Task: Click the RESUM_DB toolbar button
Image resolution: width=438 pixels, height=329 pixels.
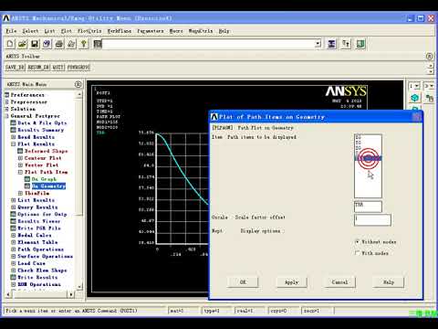Action: pyautogui.click(x=38, y=67)
